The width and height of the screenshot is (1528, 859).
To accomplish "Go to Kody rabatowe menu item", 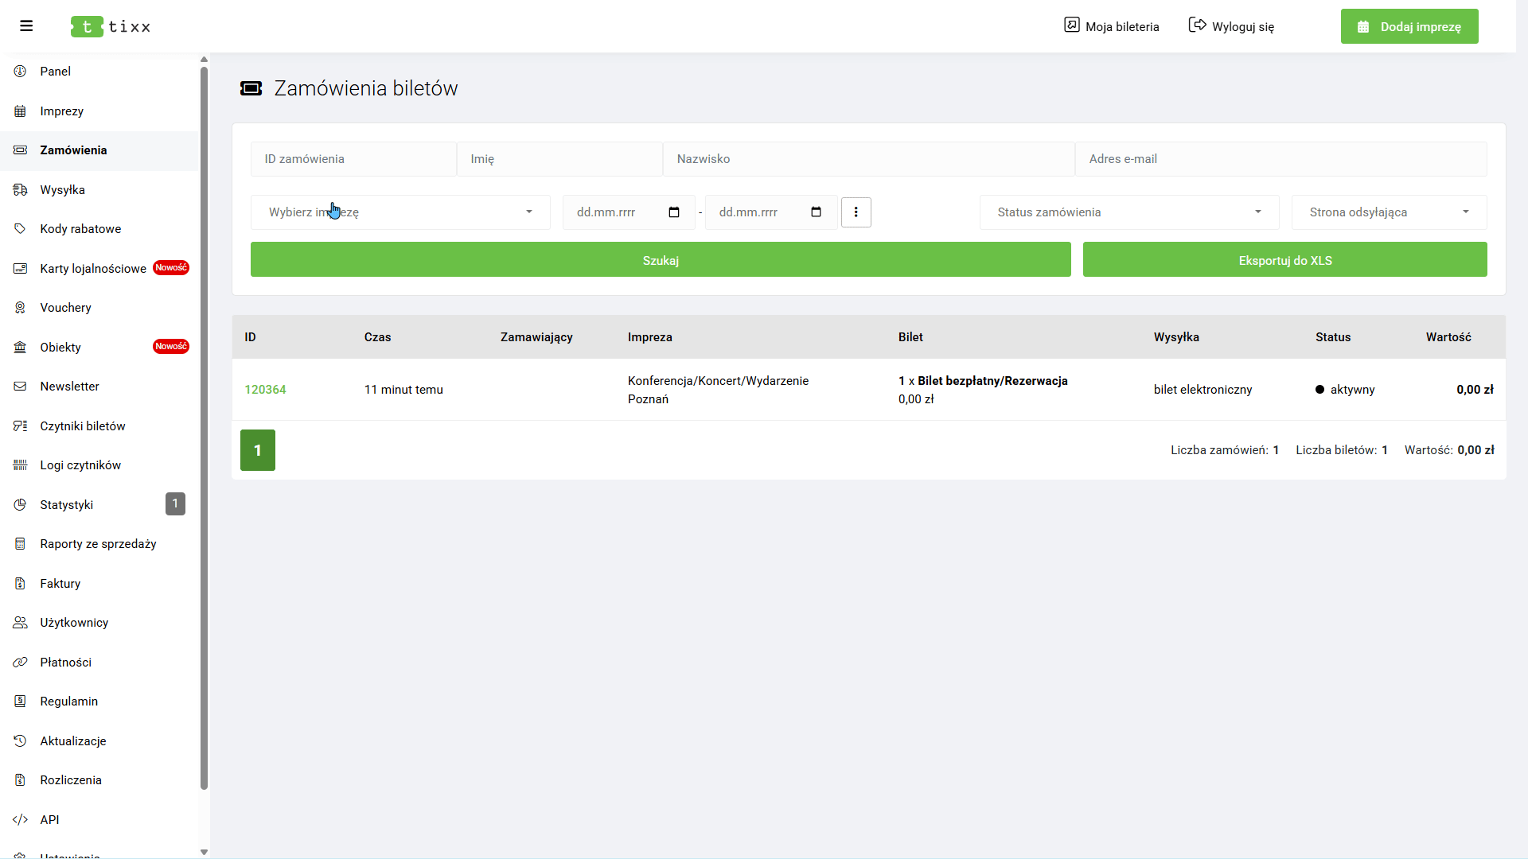I will 80,229.
